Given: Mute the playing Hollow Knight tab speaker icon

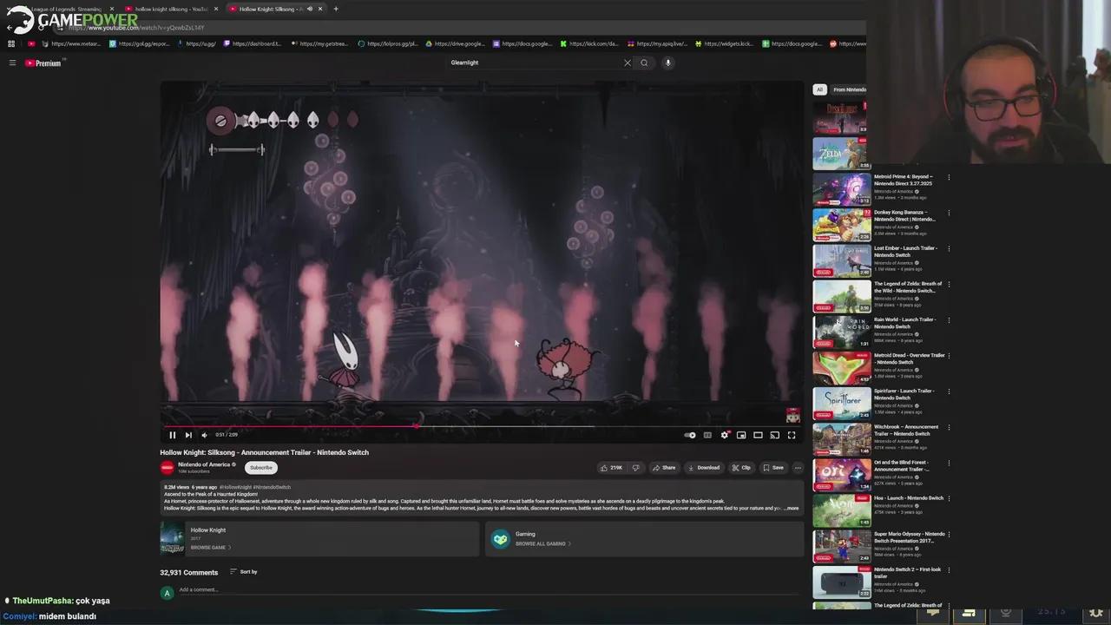Looking at the screenshot, I should pyautogui.click(x=310, y=9).
